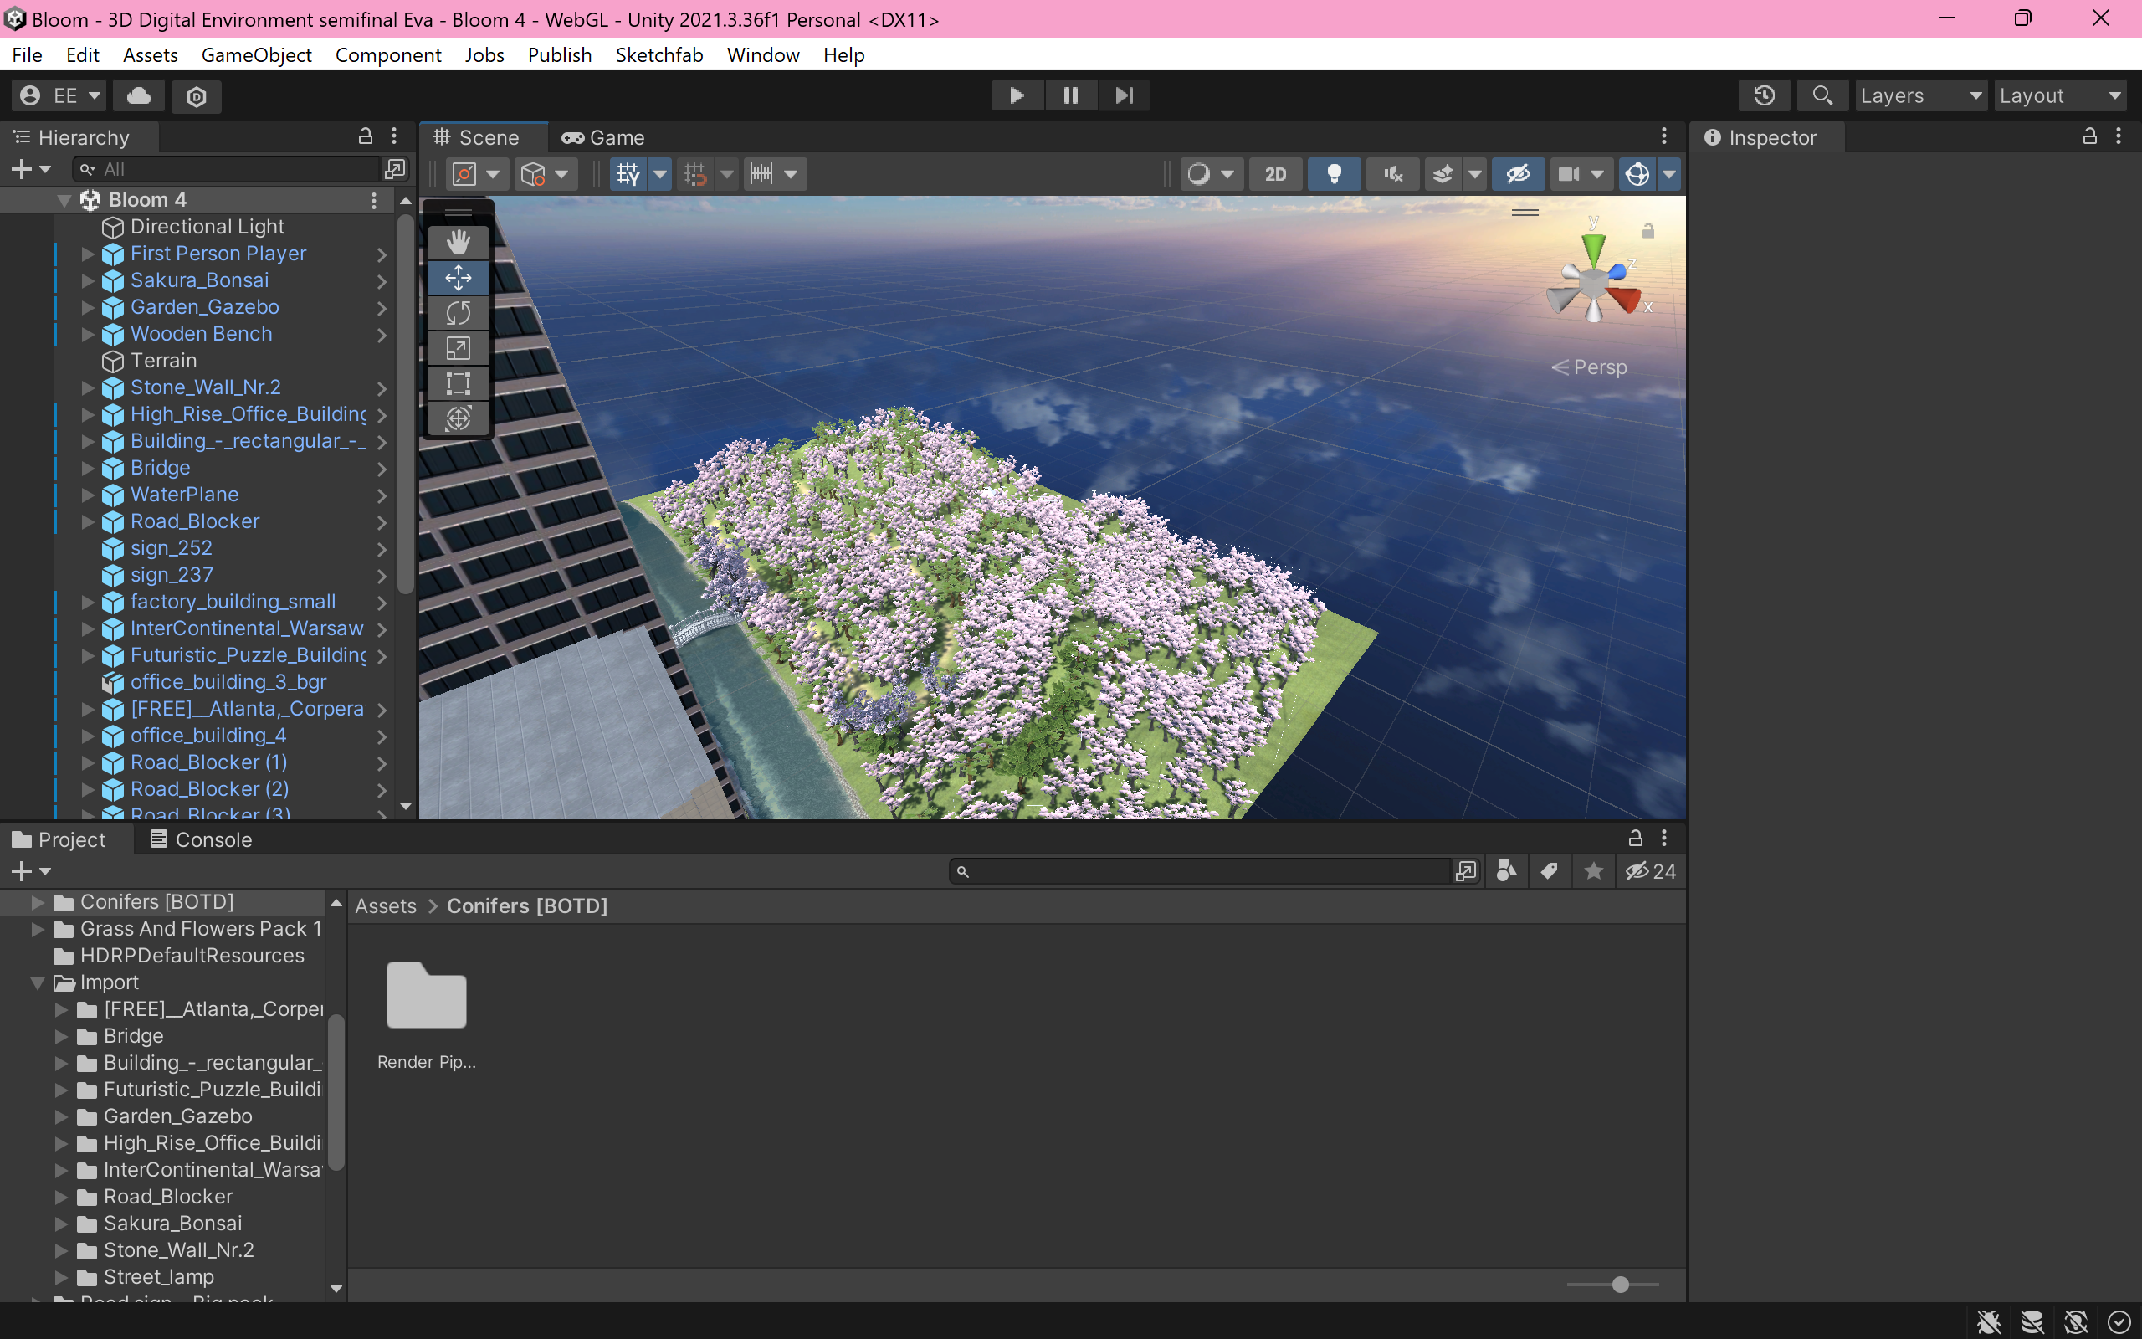Adjust the Project icon size slider
This screenshot has width=2142, height=1339.
(1620, 1284)
